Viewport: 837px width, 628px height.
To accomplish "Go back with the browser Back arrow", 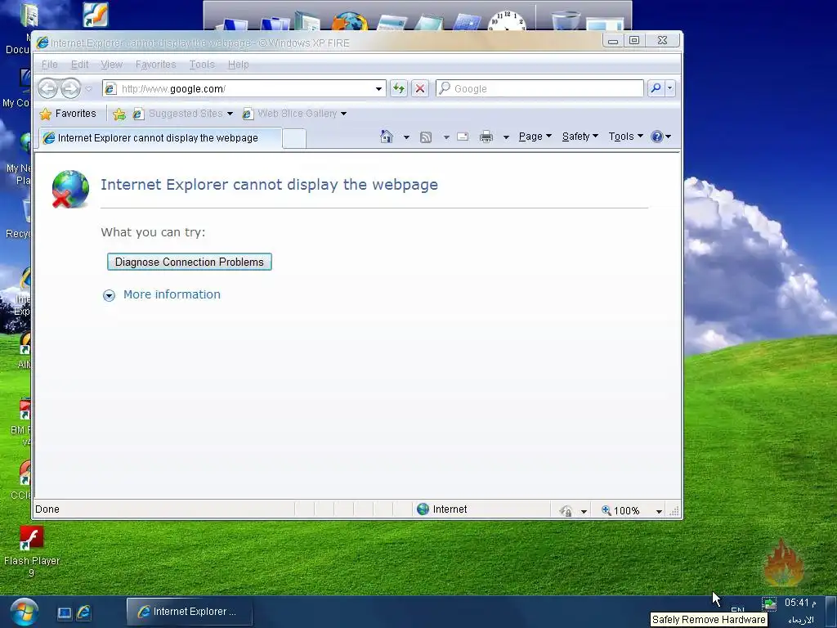I will tap(47, 88).
